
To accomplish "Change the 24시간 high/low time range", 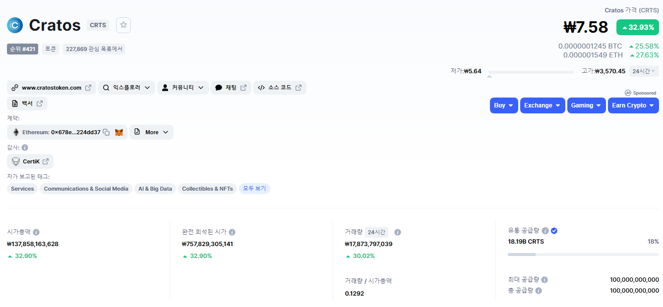I will (644, 71).
